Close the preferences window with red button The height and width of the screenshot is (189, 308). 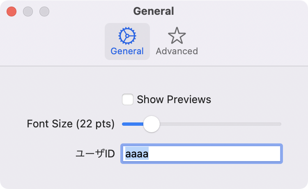[11, 12]
